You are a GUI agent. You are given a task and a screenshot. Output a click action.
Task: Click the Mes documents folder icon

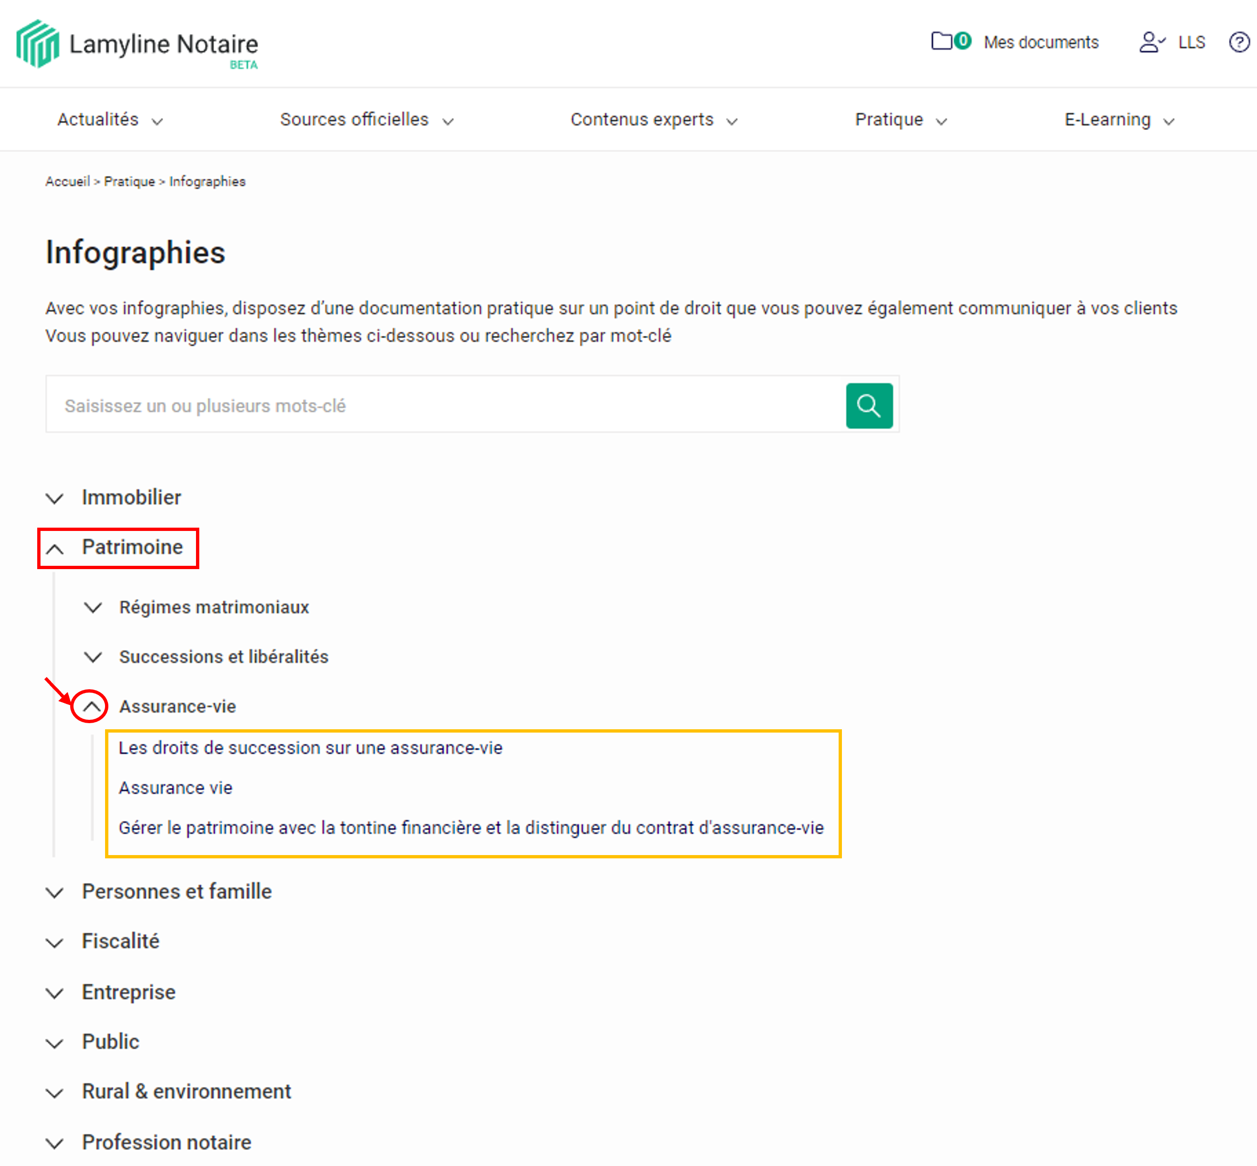pyautogui.click(x=941, y=41)
